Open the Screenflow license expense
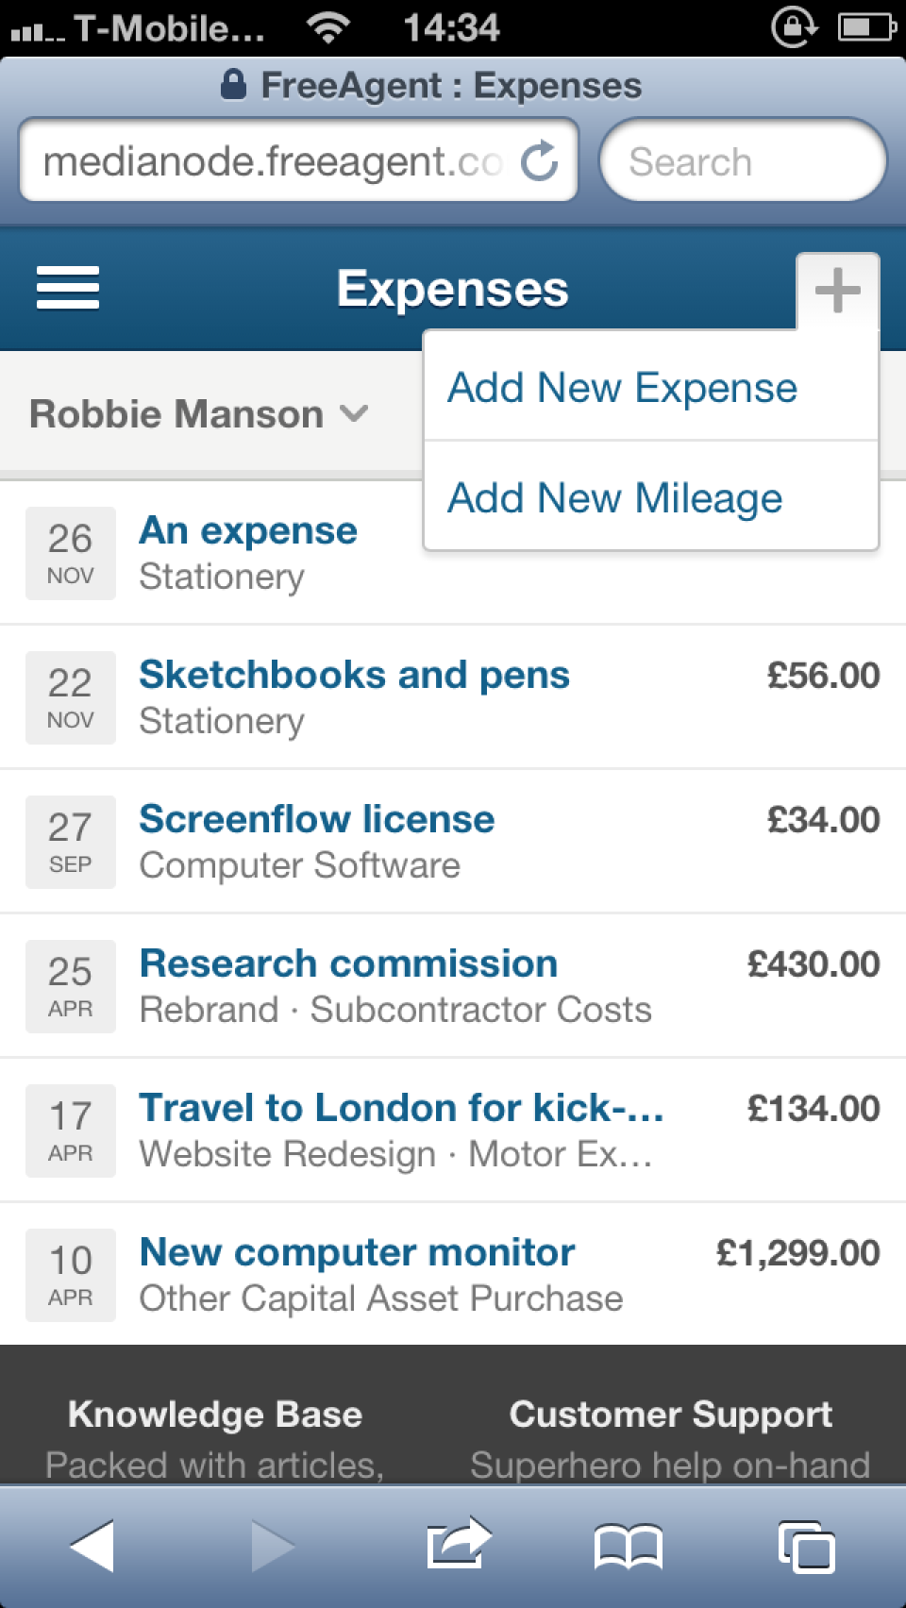Screen dimensions: 906x1608 (x=453, y=842)
